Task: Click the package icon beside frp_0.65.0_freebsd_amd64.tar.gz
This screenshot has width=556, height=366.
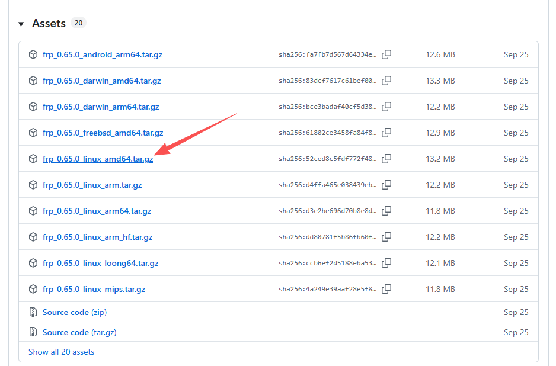Action: point(33,133)
